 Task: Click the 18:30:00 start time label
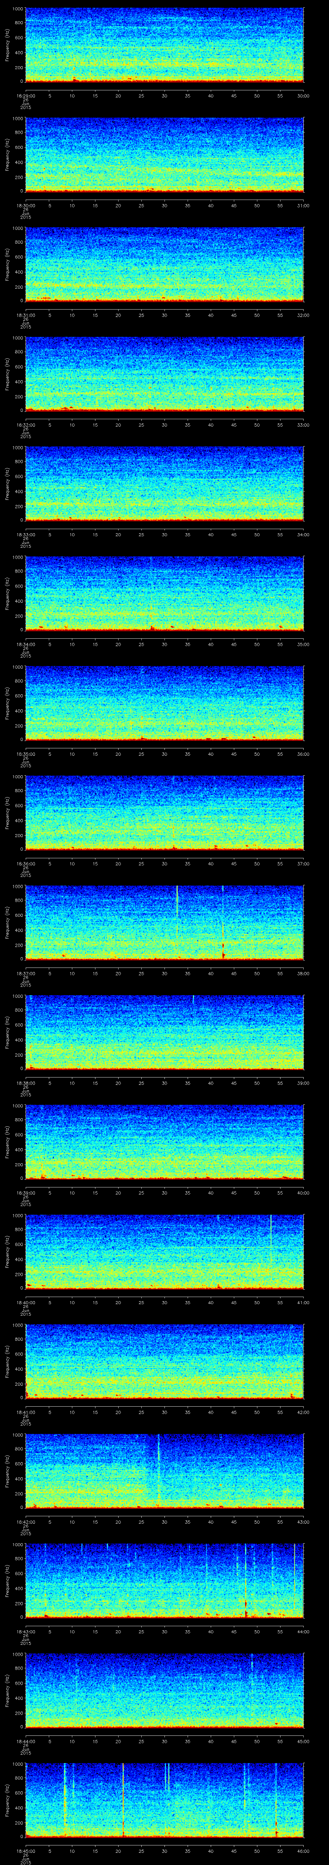(x=26, y=206)
